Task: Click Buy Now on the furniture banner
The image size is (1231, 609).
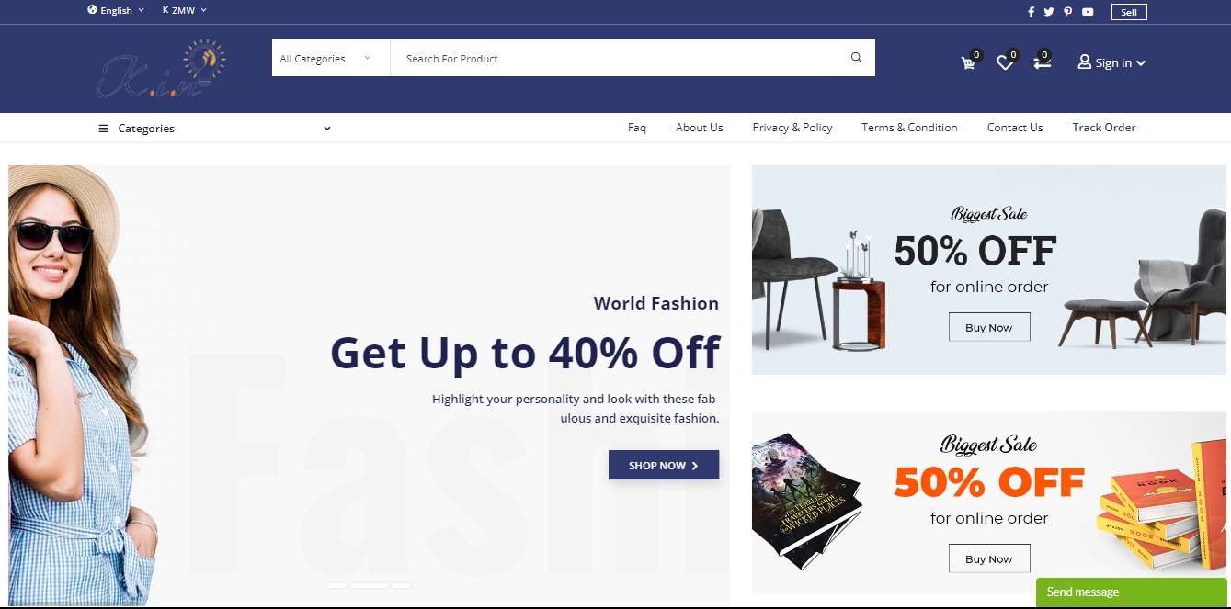Action: [x=989, y=327]
